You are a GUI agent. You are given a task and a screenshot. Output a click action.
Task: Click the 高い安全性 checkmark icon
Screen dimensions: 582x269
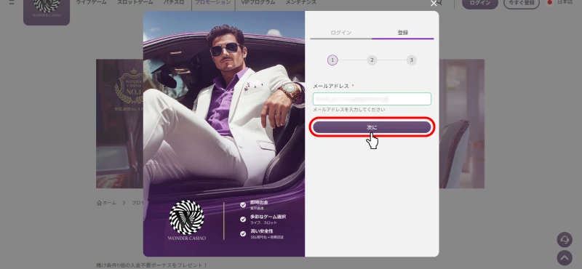tap(243, 234)
